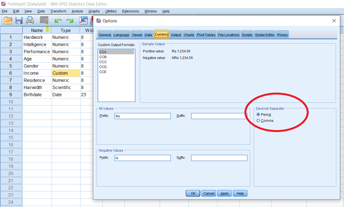The image size is (344, 207).
Task: Click the All Values Prefix field
Action: (x=142, y=116)
